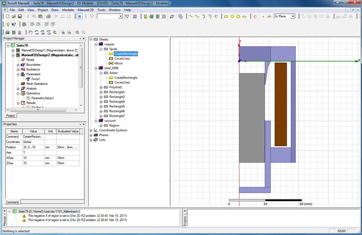Expand the Coordinate Systems node

tap(91, 130)
